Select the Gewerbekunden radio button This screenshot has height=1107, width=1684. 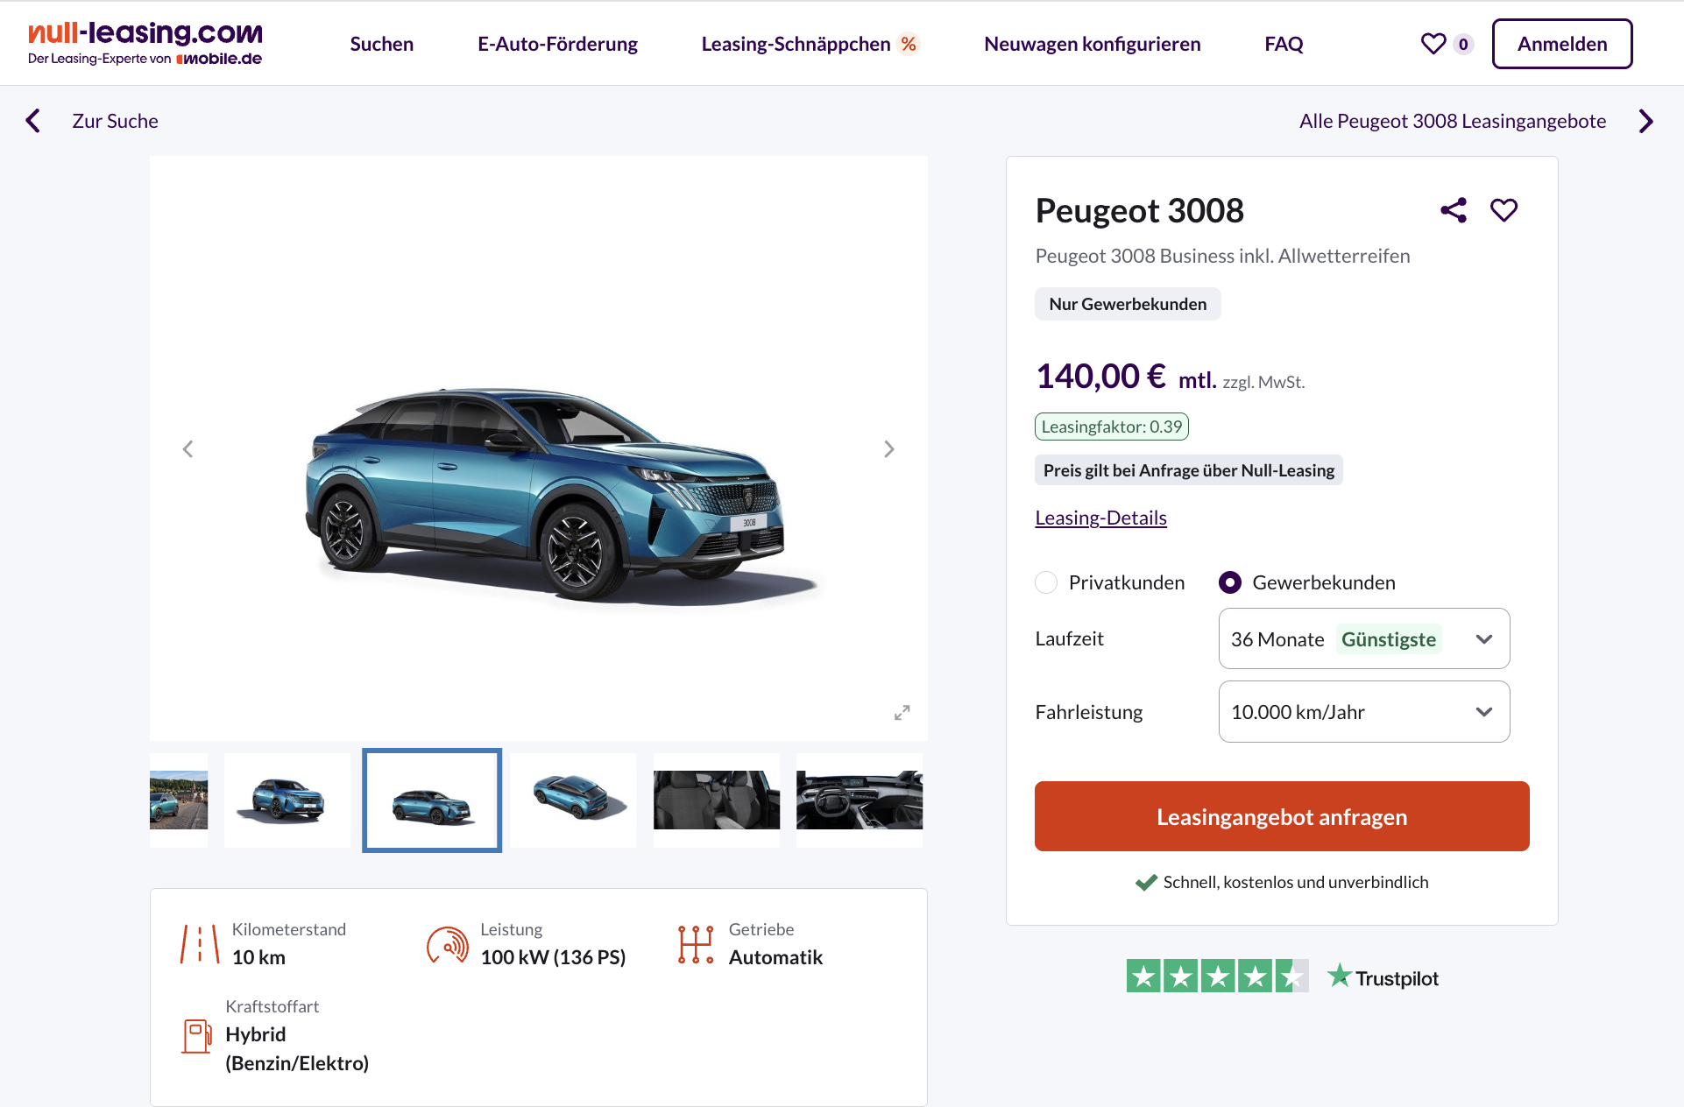tap(1230, 582)
